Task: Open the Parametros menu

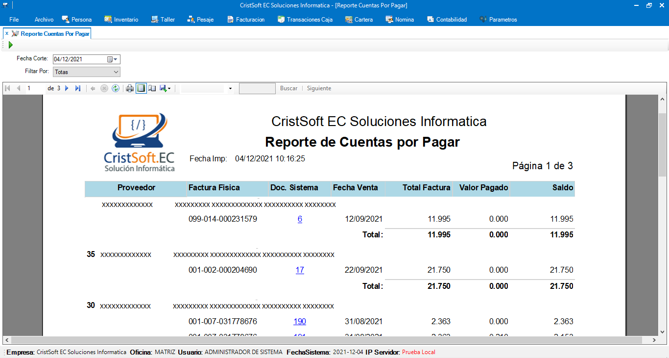Action: coord(498,20)
